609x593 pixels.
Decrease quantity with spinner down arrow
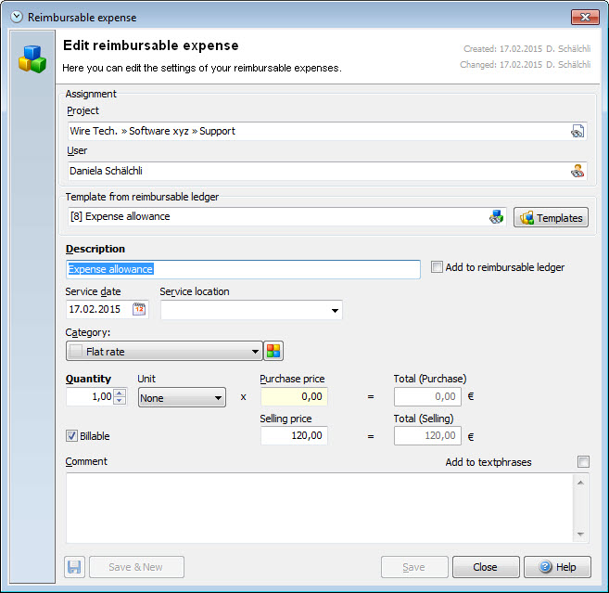point(120,401)
